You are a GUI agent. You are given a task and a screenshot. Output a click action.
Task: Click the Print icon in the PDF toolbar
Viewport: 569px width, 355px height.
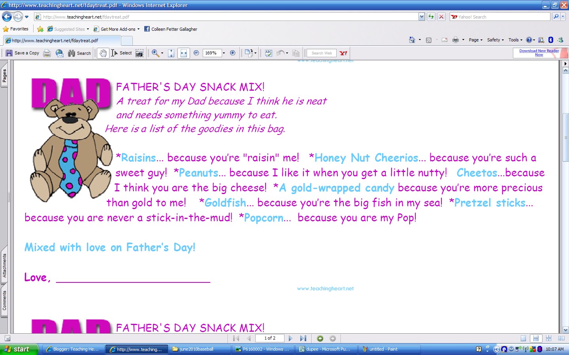[x=47, y=53]
